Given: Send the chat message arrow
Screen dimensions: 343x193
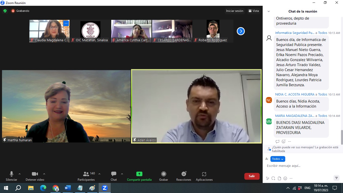Looking at the screenshot, I should 336,178.
